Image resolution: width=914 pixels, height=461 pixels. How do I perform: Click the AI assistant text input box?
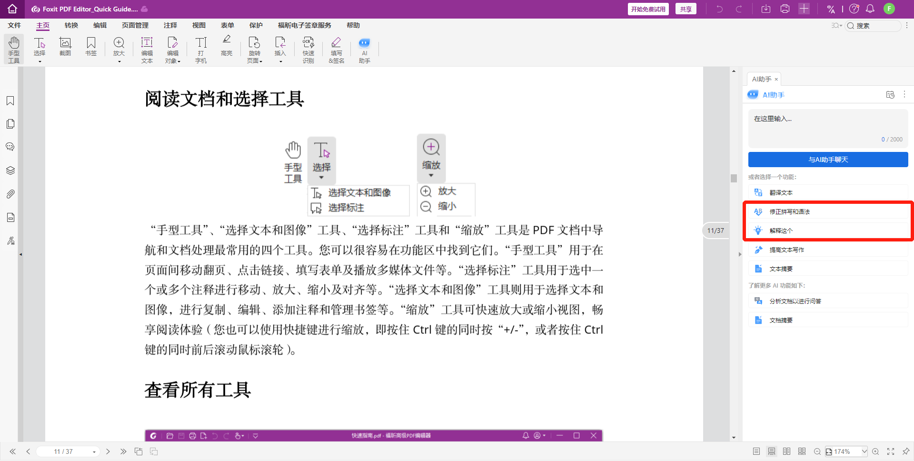tap(828, 126)
